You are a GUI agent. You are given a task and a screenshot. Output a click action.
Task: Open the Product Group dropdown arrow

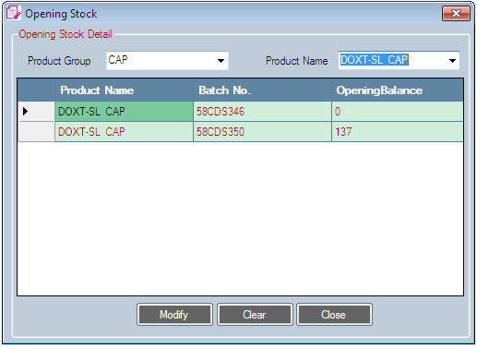(x=221, y=61)
